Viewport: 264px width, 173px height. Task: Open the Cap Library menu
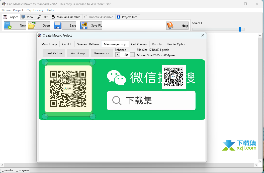click(35, 10)
